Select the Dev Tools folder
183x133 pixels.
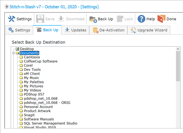[32, 70]
